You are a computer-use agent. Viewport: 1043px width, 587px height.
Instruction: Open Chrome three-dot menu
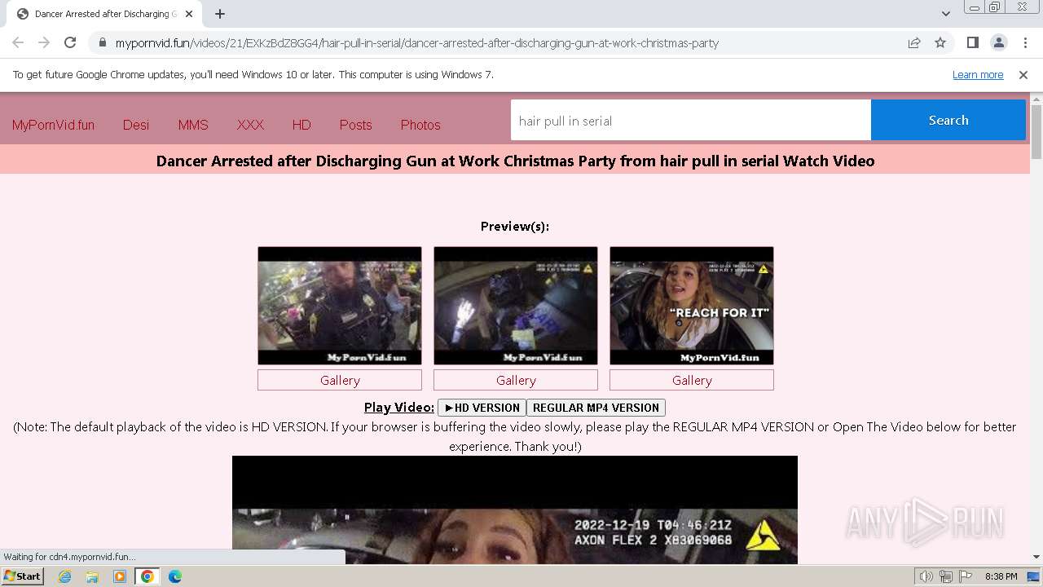(1025, 42)
